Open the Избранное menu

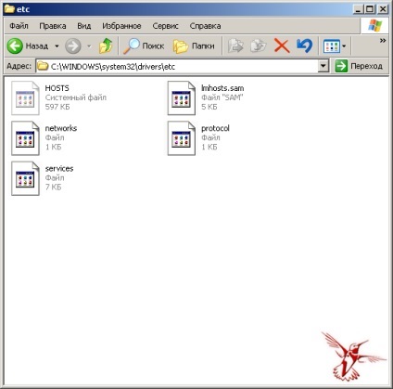[121, 26]
